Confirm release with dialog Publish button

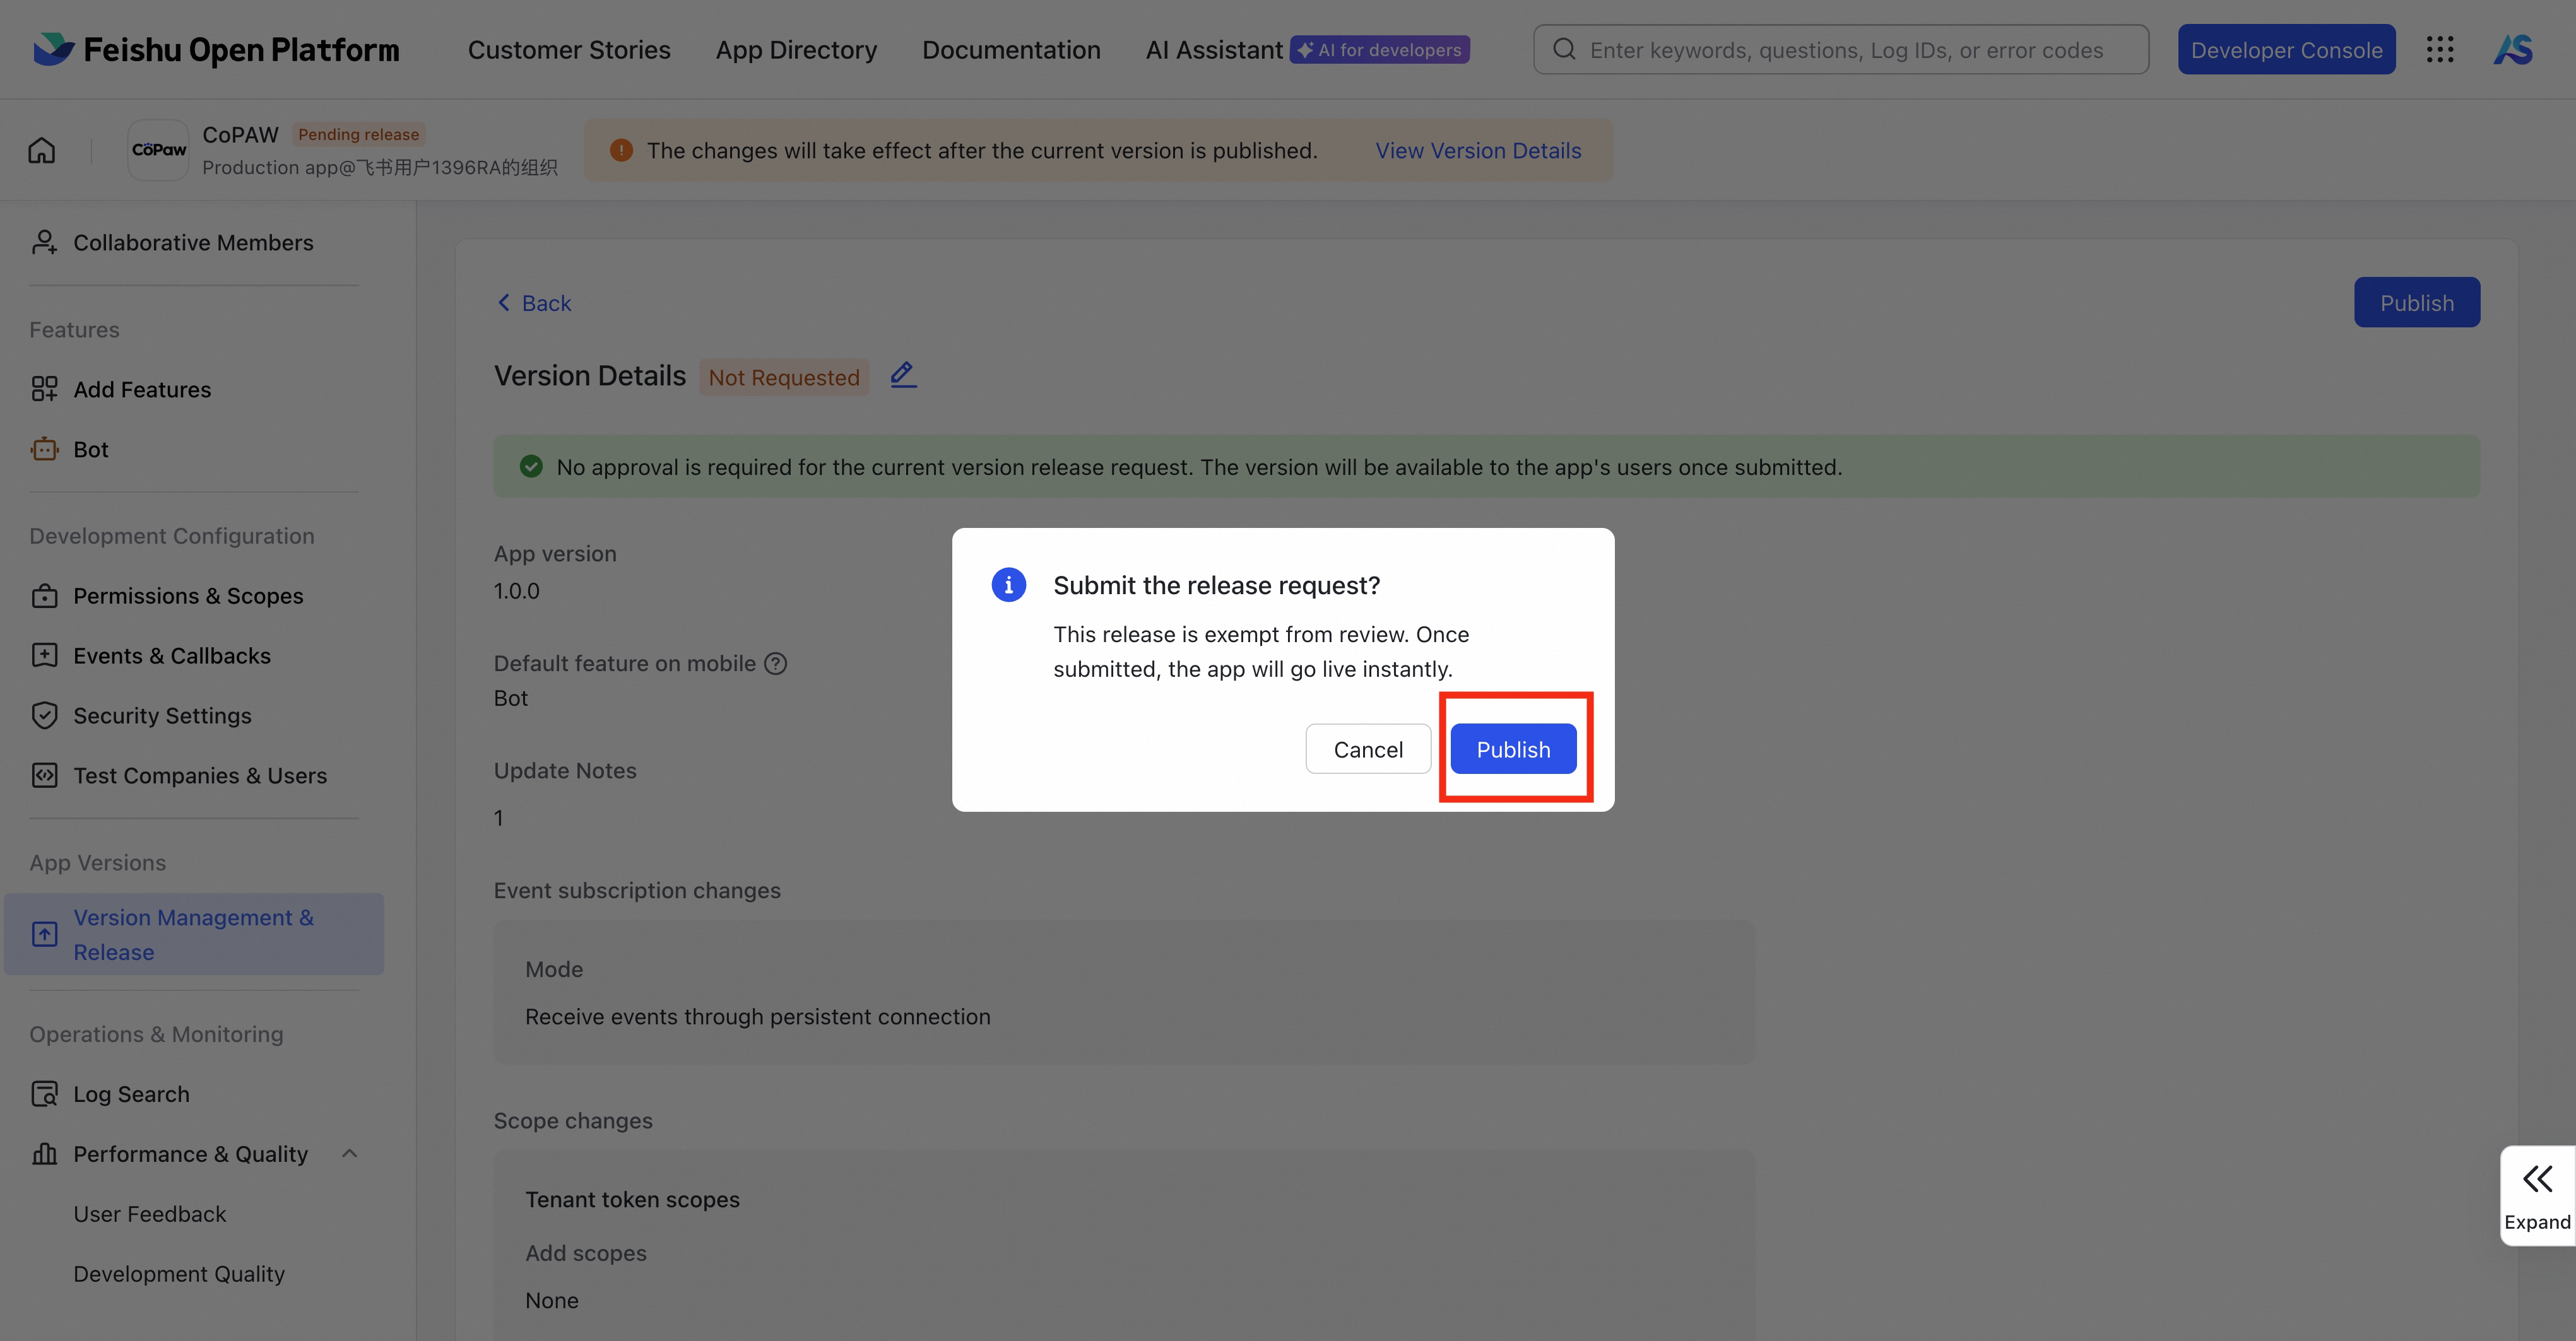tap(1513, 749)
